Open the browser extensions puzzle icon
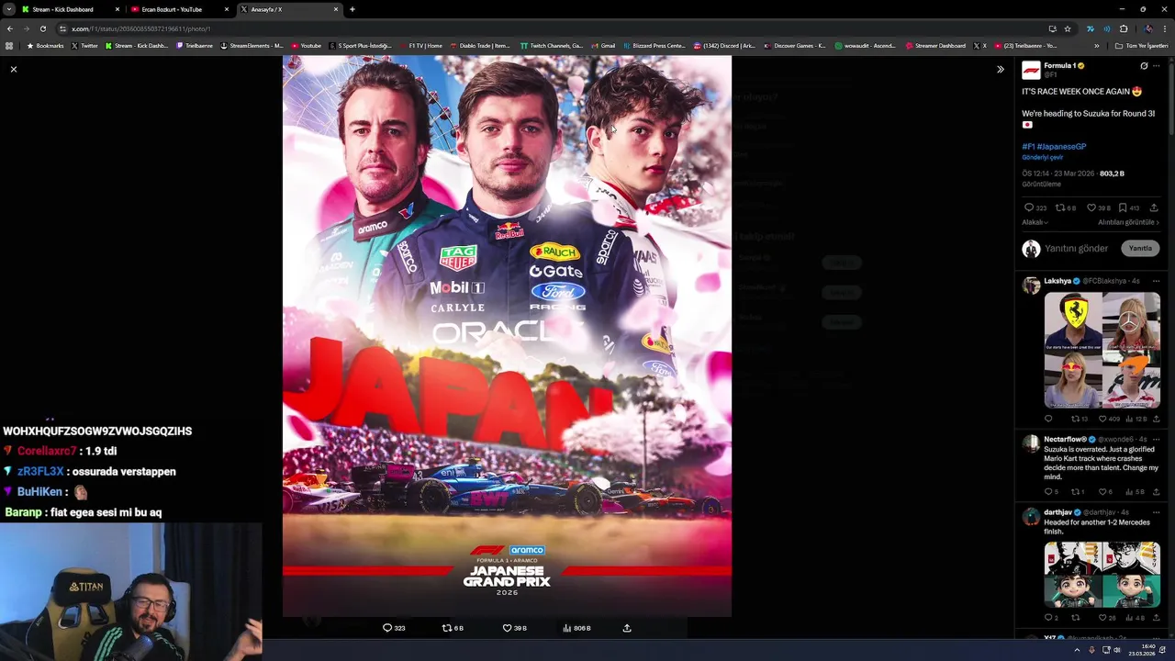The width and height of the screenshot is (1175, 661). click(1124, 28)
